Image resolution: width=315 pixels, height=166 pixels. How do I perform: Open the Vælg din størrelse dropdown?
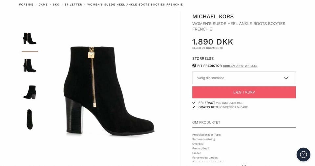(244, 78)
